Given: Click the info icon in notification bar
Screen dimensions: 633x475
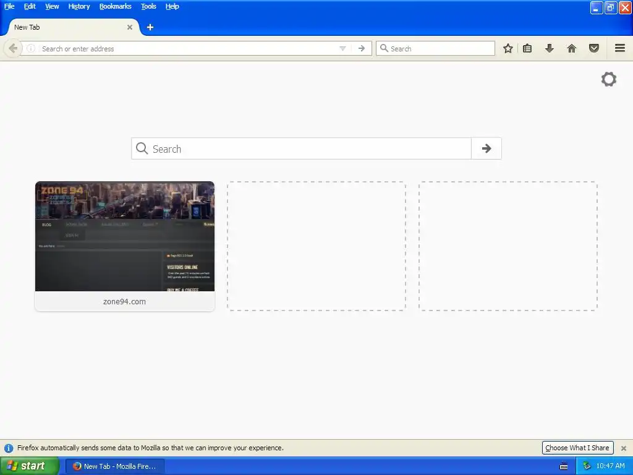Looking at the screenshot, I should pos(9,448).
